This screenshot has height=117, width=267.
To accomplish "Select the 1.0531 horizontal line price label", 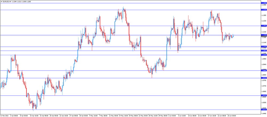I will click(264, 110).
